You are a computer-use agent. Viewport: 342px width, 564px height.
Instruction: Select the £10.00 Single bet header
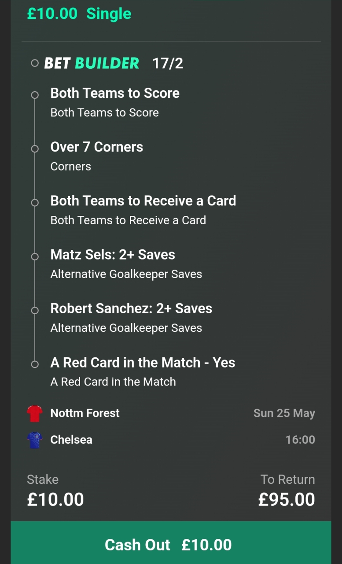pos(79,14)
